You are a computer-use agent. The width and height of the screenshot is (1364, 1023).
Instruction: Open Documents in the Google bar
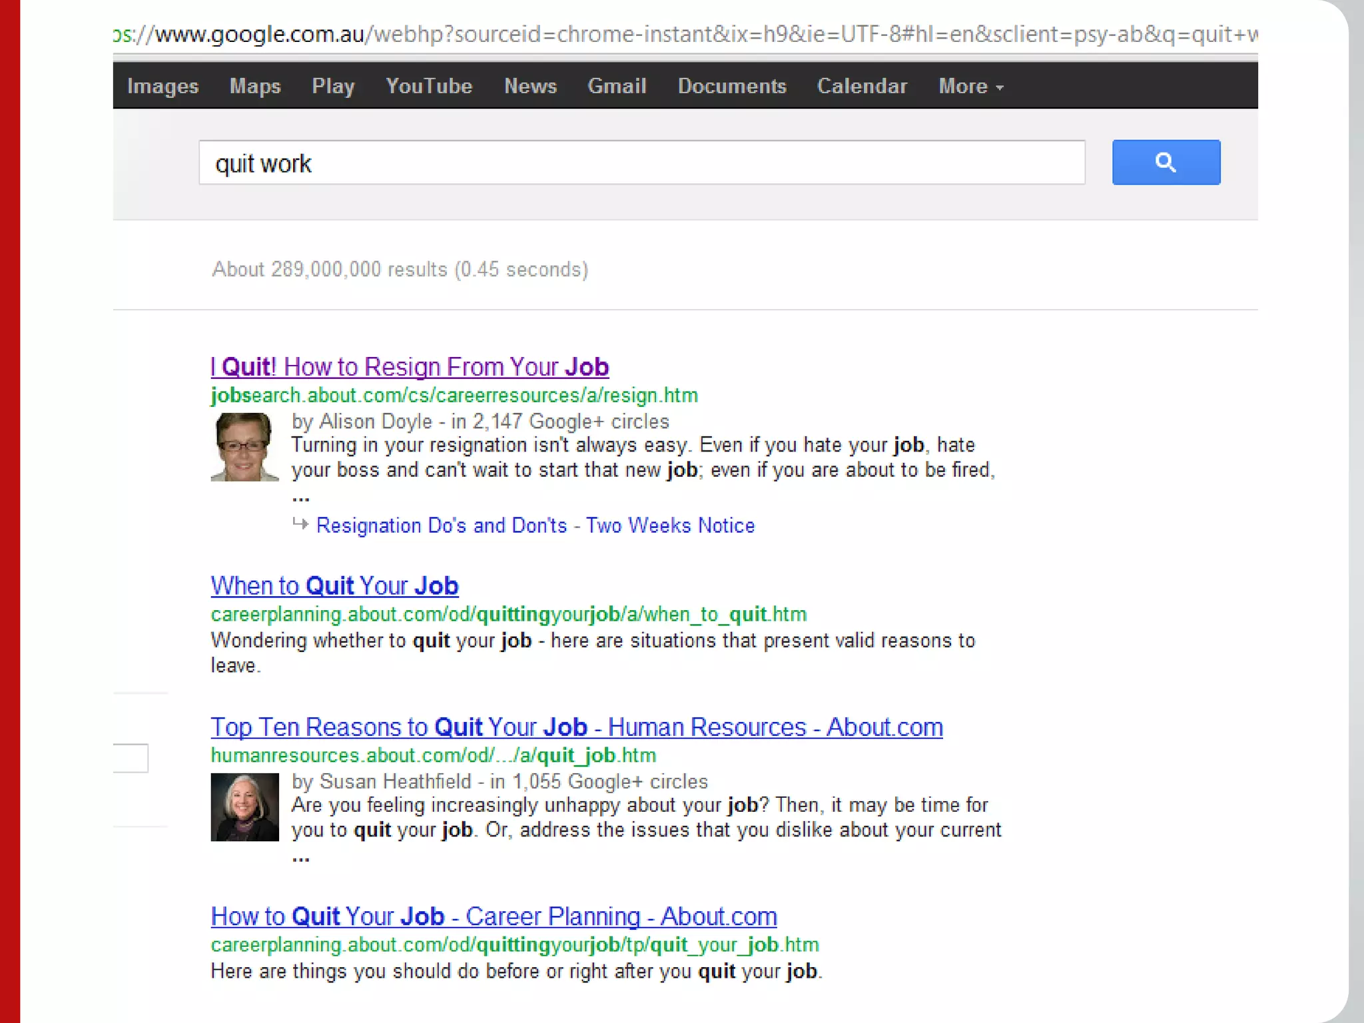(732, 87)
